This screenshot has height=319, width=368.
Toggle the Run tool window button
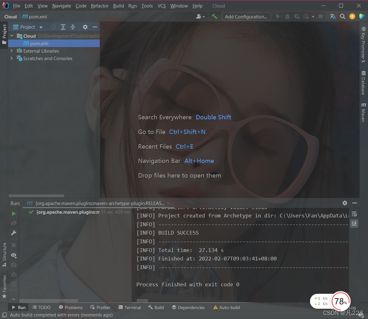19,307
